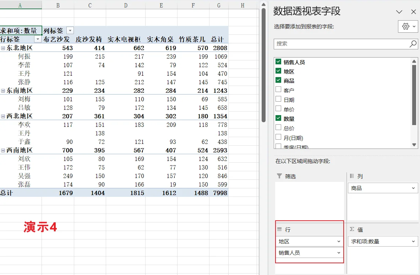Click the 列 area columns icon
420x275 pixels.
point(352,176)
